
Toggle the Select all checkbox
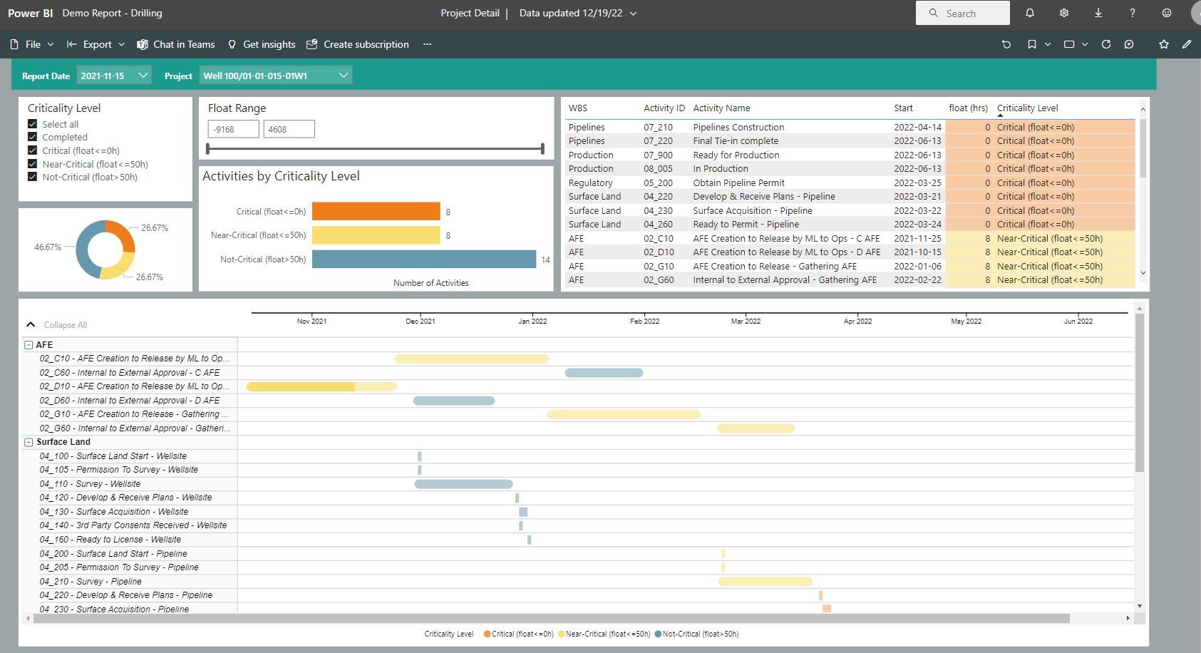pyautogui.click(x=32, y=124)
